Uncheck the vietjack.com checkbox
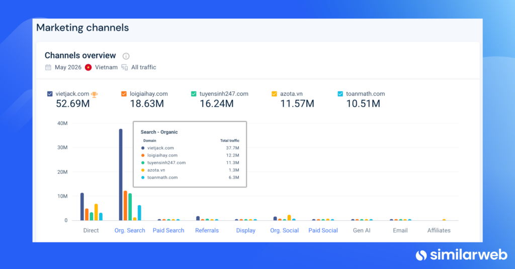The width and height of the screenshot is (515, 269). tap(50, 94)
